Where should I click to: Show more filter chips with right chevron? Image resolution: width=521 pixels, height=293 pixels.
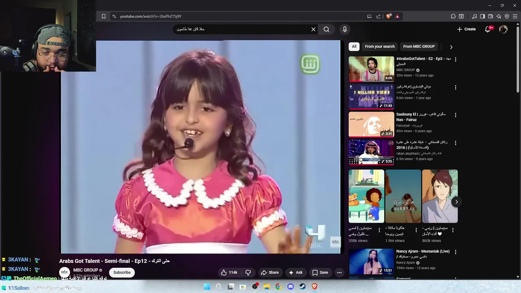pos(451,47)
